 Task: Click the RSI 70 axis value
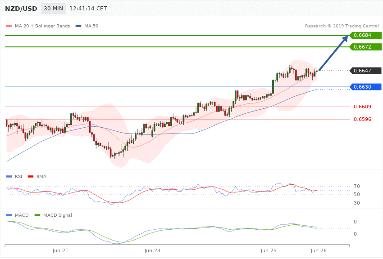357,187
